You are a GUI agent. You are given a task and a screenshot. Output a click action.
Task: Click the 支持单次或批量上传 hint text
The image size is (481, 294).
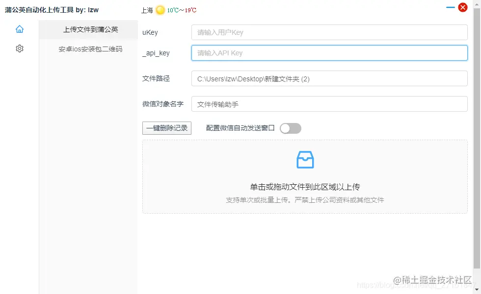click(305, 199)
